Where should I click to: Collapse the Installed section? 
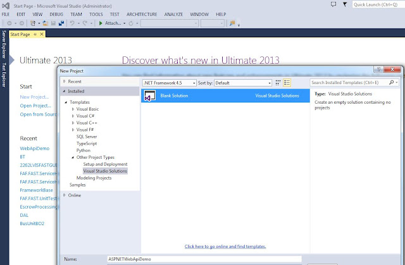[x=64, y=91]
